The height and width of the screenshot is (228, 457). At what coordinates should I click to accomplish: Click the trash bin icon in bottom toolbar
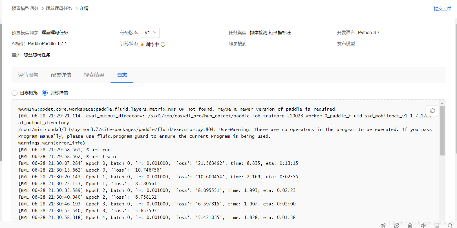[x=410, y=225]
